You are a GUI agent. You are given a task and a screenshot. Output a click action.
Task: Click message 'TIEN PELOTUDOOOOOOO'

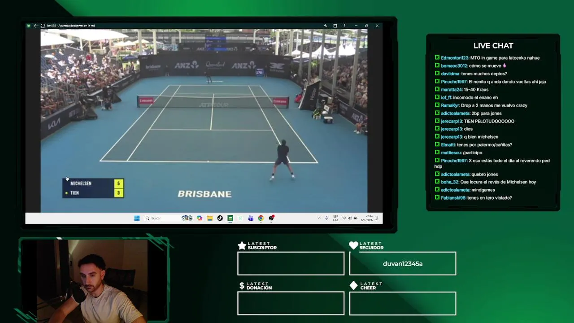pyautogui.click(x=489, y=121)
